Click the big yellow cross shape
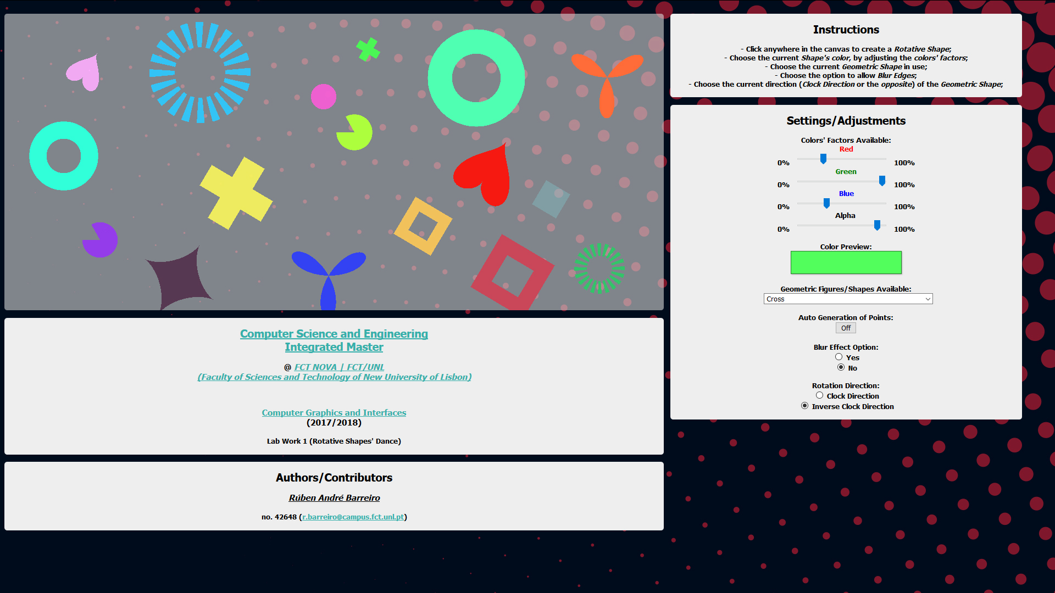This screenshot has height=593, width=1055. point(236,193)
